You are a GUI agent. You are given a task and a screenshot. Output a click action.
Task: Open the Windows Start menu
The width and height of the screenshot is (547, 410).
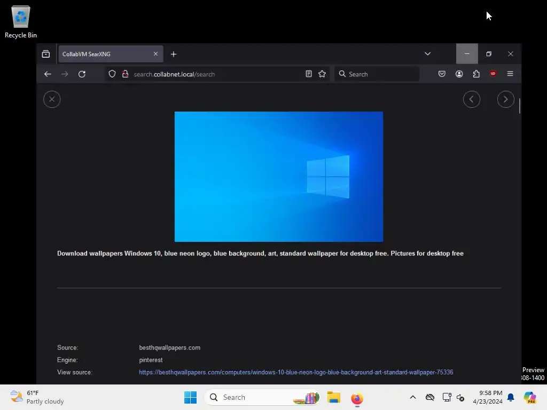191,397
